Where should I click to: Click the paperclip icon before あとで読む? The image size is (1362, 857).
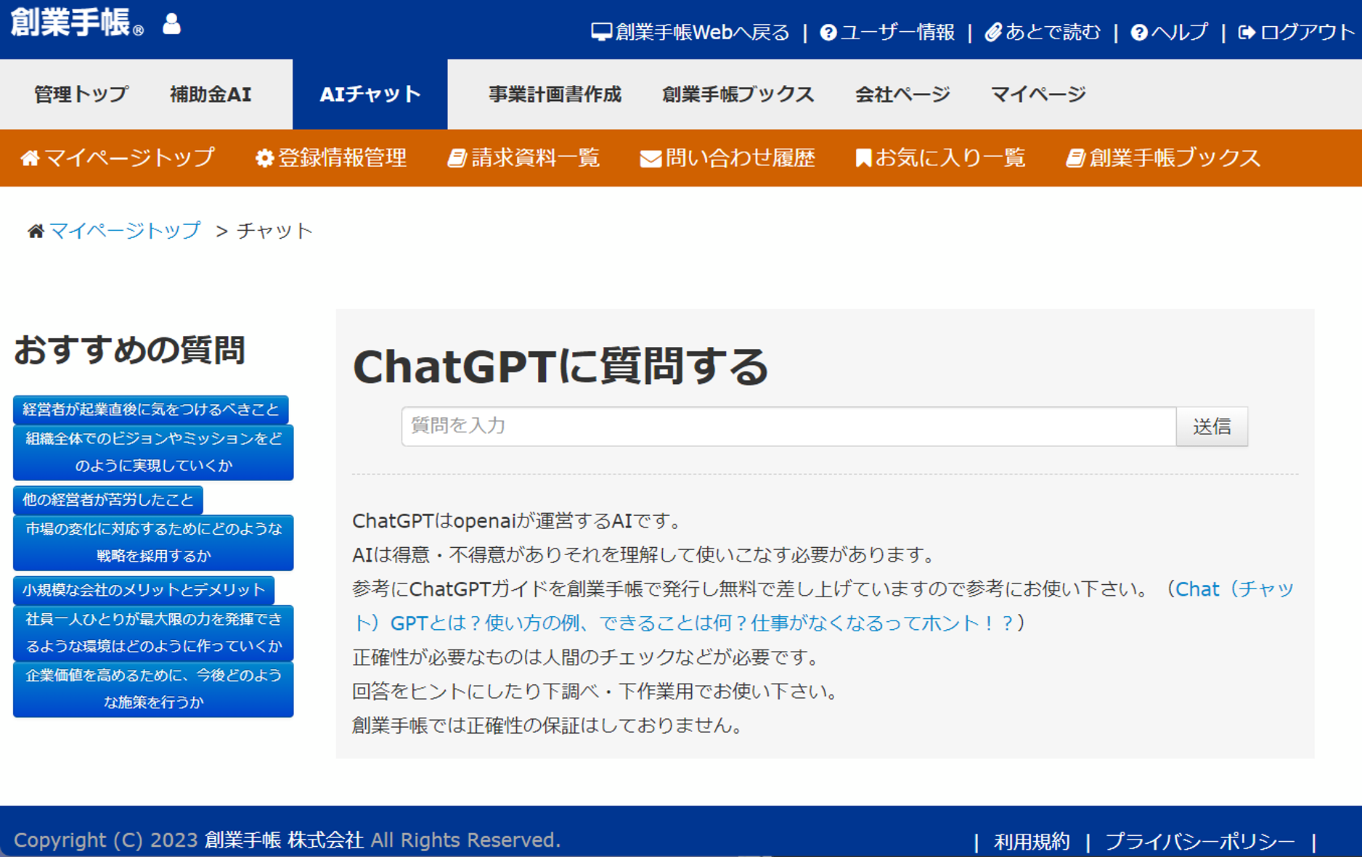993,33
